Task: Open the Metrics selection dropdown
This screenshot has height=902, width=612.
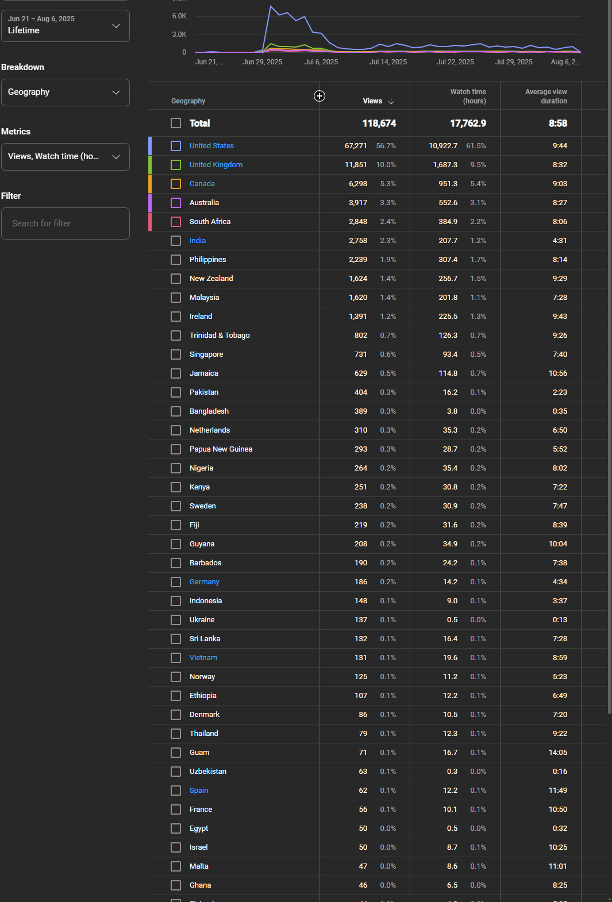Action: tap(66, 157)
